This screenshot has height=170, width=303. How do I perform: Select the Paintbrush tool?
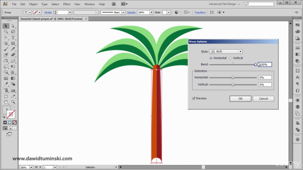[6, 49]
